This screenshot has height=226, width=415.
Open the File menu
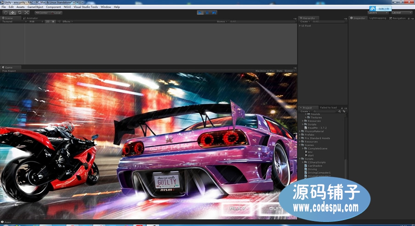coord(3,7)
